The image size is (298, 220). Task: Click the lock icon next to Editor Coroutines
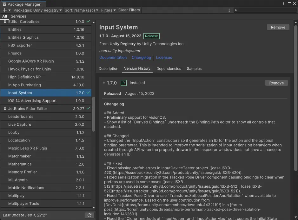coord(5,22)
